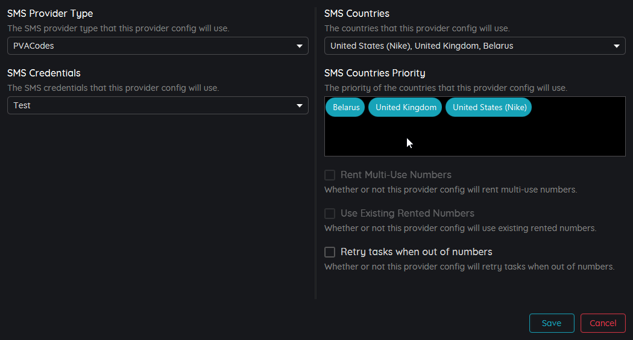Open the PVACodes provider type field
The height and width of the screenshot is (340, 633).
coord(151,46)
